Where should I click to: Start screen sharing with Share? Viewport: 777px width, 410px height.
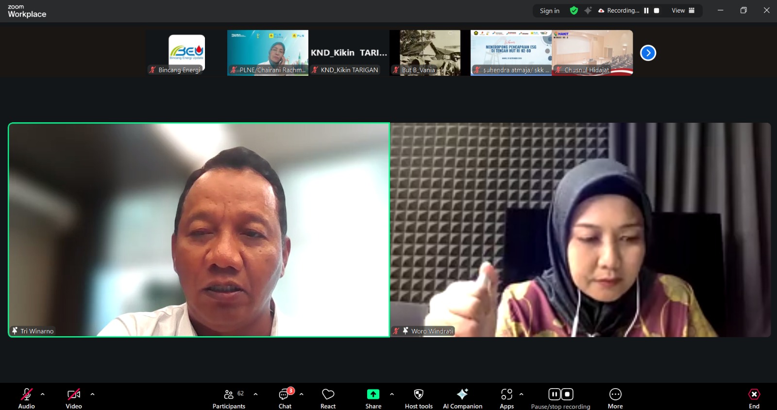tap(373, 398)
